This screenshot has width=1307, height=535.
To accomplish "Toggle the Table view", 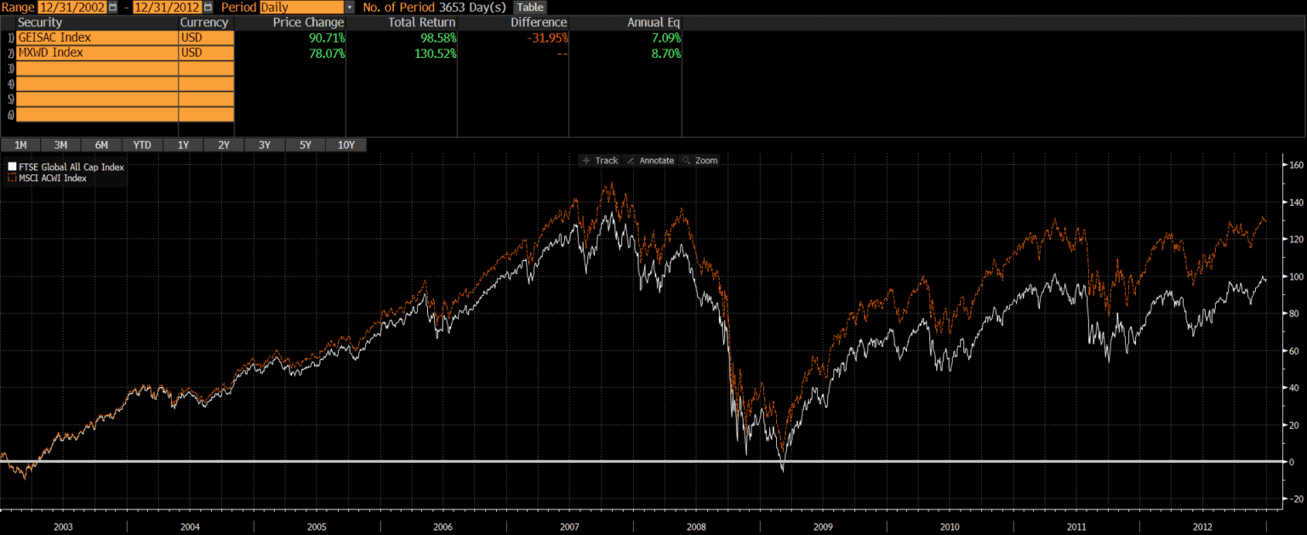I will pyautogui.click(x=529, y=7).
